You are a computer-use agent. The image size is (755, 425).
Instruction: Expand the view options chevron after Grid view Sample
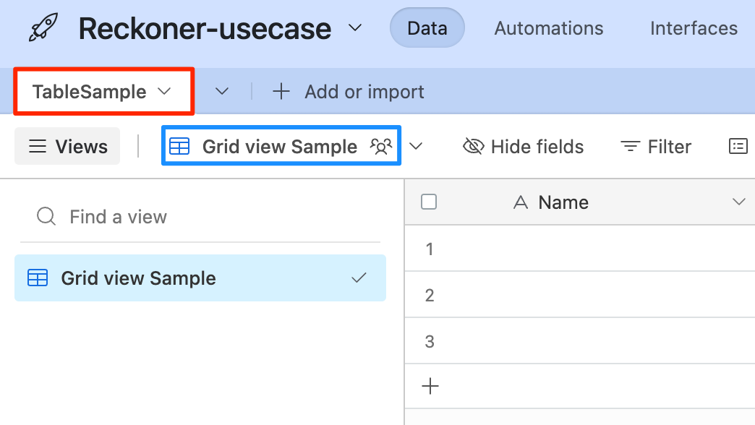click(416, 147)
